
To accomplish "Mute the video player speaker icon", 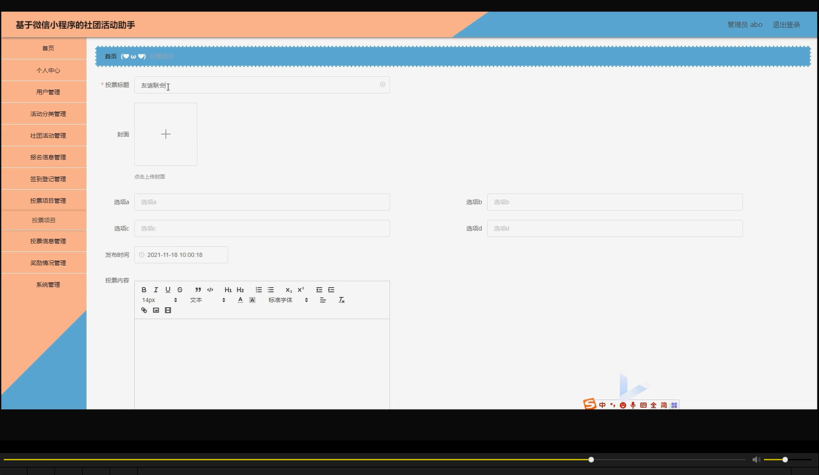I will tap(756, 459).
